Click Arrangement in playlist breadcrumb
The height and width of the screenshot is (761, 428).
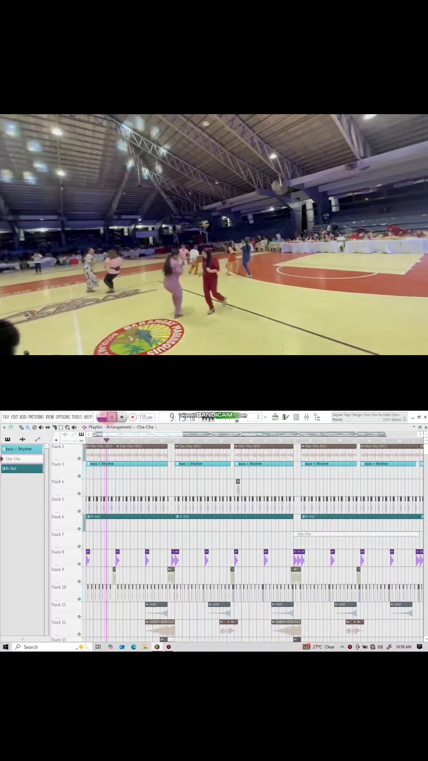(x=119, y=427)
